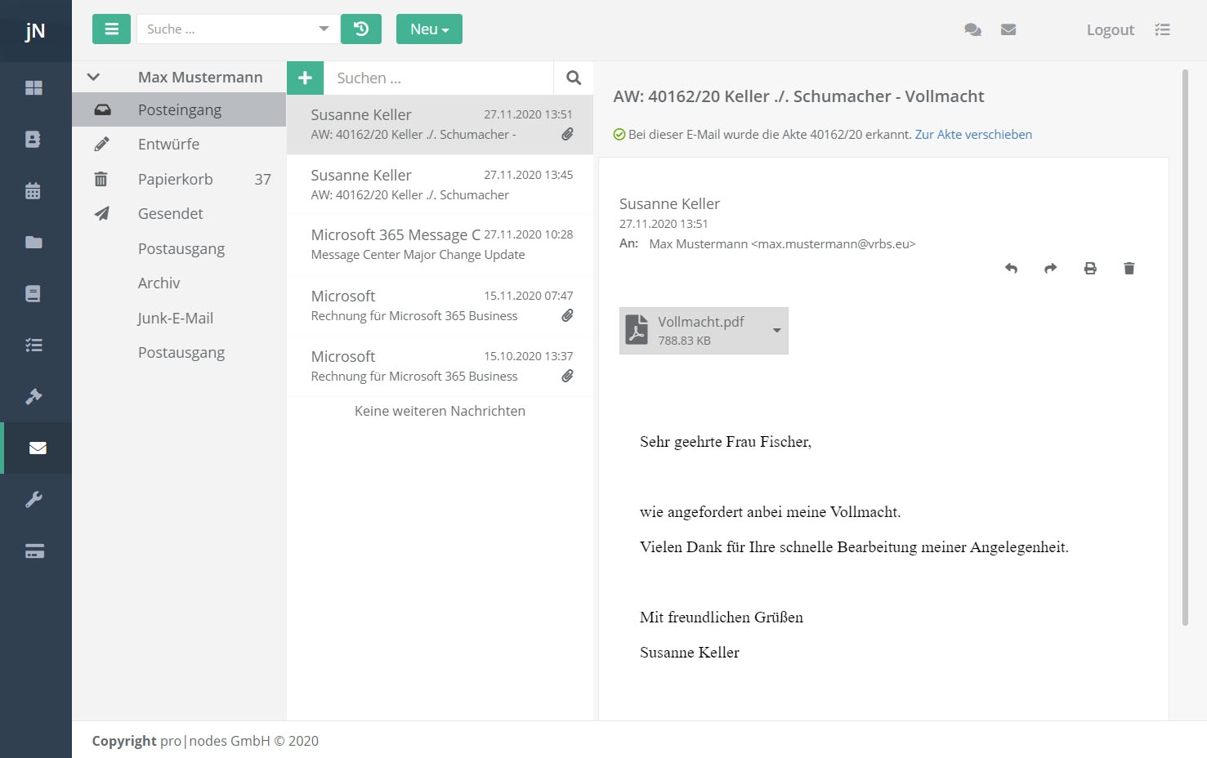Select the Entwürfe folder
Viewport: 1207px width, 758px height.
pos(168,144)
